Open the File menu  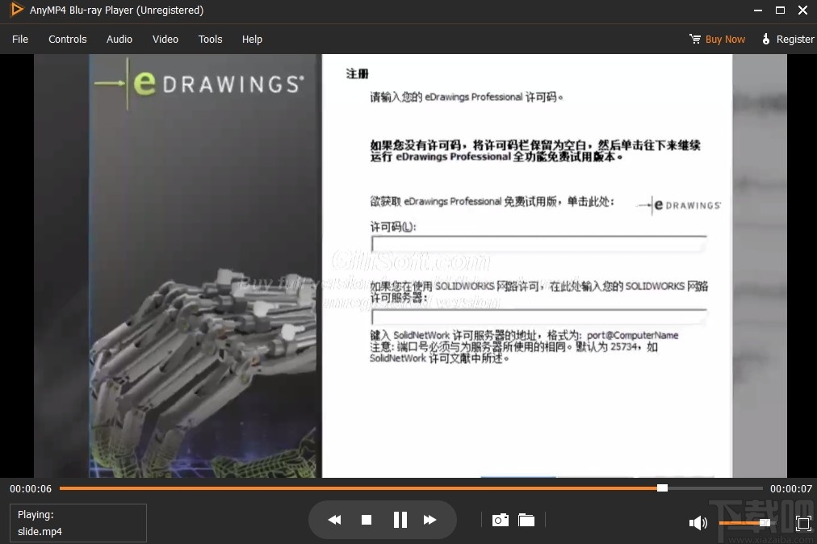pos(19,39)
